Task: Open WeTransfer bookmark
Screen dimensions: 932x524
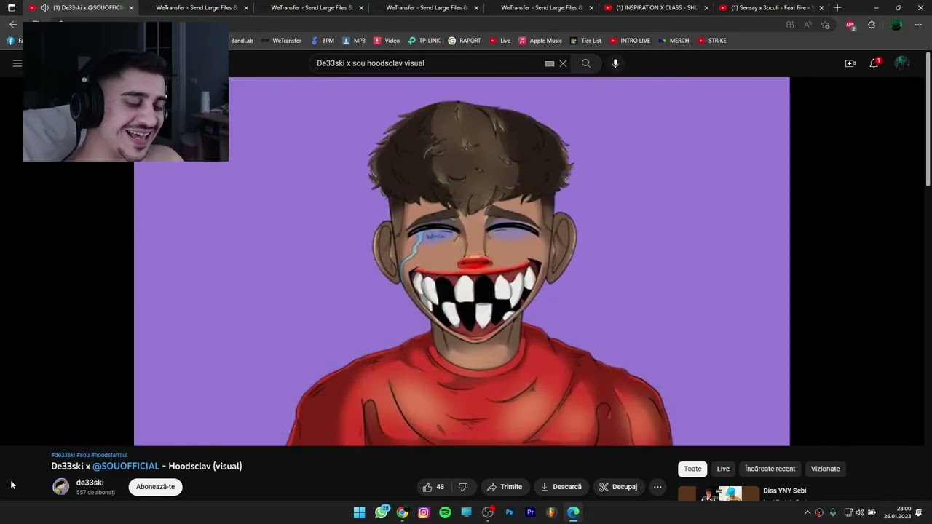Action: point(281,41)
